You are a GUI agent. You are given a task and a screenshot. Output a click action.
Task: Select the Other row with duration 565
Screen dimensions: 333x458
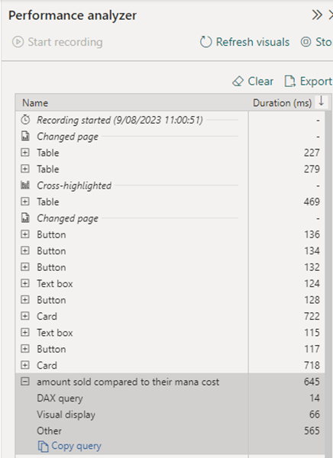coord(170,431)
